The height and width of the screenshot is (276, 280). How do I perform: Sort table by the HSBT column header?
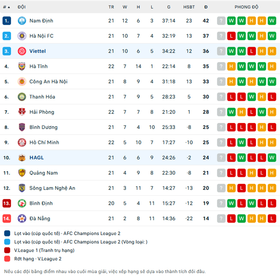[x=189, y=7]
